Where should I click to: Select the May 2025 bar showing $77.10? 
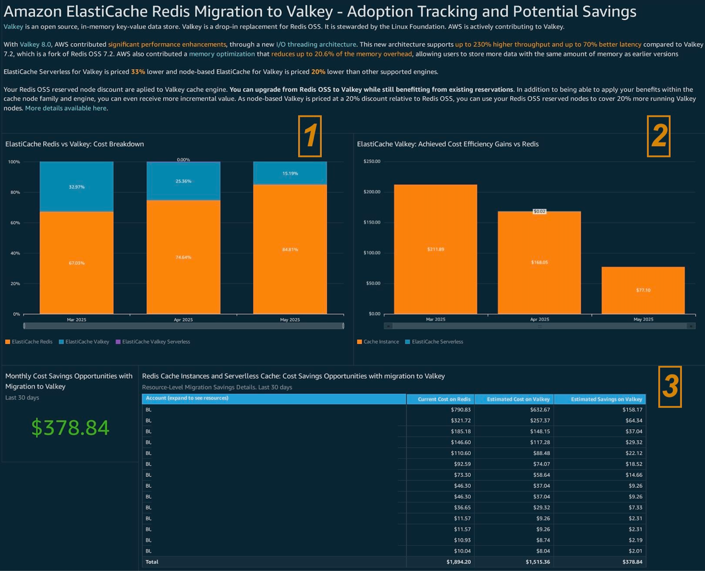tap(643, 289)
